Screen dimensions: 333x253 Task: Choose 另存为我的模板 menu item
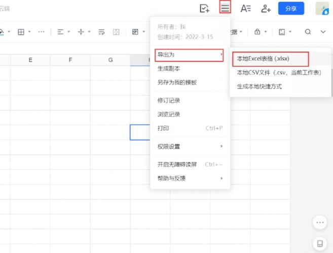tap(190, 82)
